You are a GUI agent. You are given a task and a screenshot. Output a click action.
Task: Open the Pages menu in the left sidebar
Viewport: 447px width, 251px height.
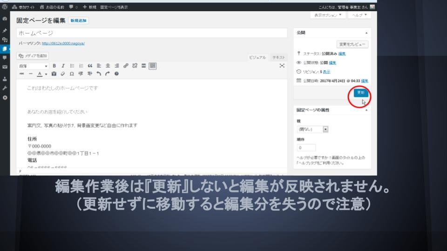(x=5, y=48)
